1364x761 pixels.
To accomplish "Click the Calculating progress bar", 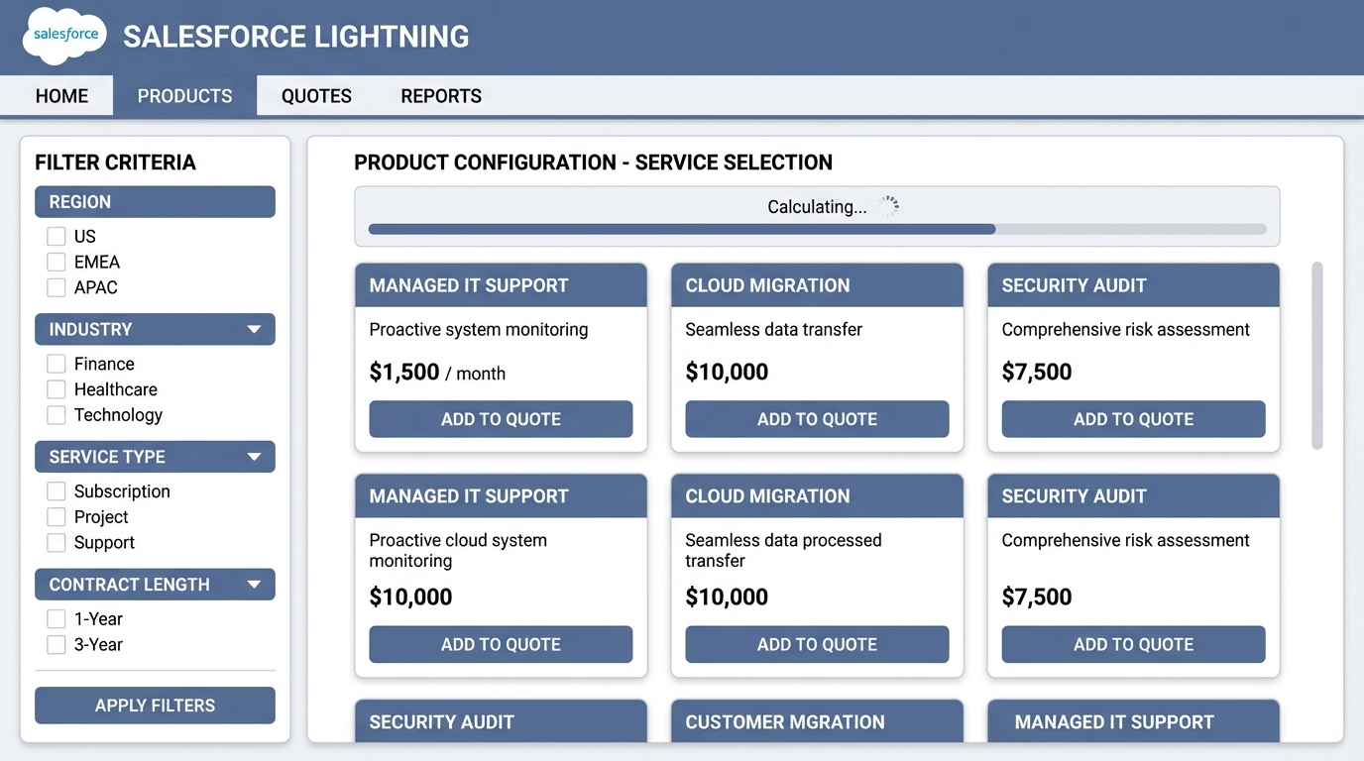I will click(817, 229).
